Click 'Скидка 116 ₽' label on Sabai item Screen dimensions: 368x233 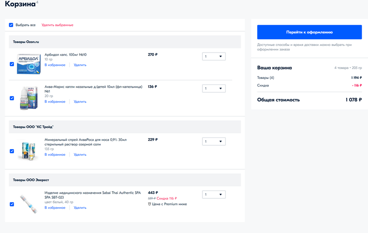[x=166, y=198]
